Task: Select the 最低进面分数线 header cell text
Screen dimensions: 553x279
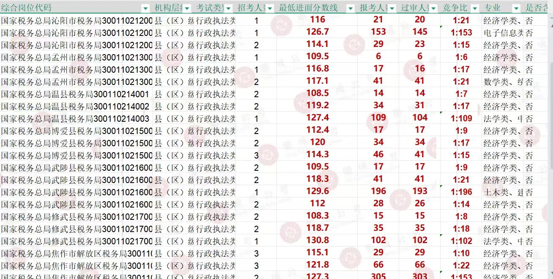Action: [308, 8]
